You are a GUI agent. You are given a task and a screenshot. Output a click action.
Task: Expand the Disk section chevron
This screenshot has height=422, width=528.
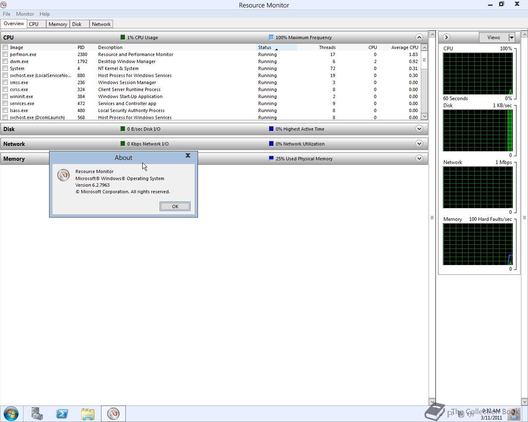(419, 129)
